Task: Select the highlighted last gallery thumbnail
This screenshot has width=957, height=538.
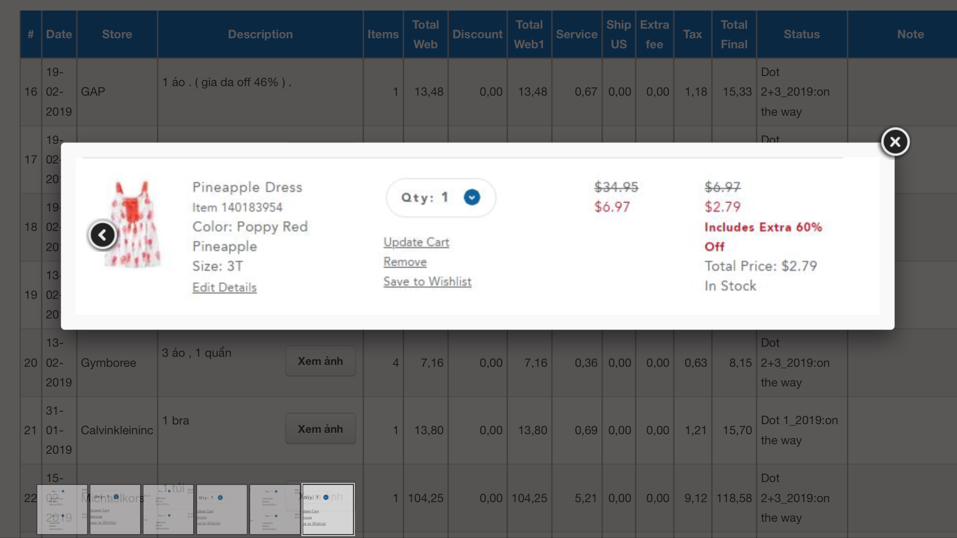Action: (x=328, y=509)
